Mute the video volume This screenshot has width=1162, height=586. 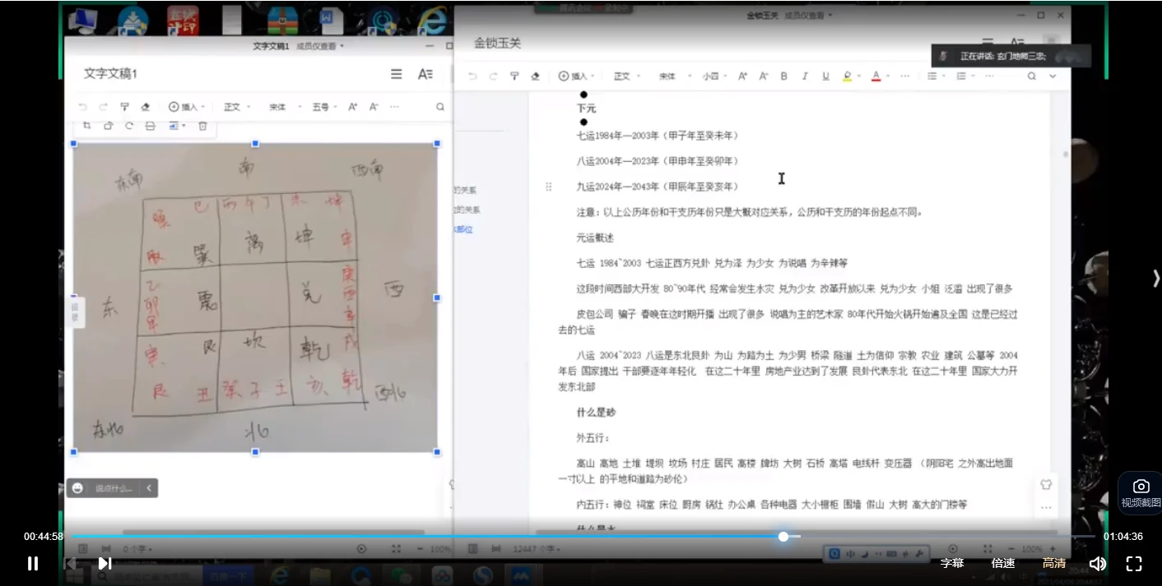click(x=1097, y=563)
